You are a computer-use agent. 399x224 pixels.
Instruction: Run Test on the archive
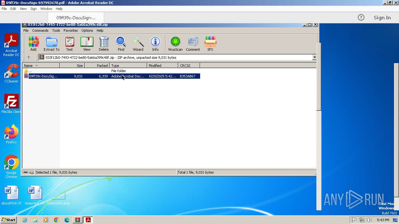pyautogui.click(x=70, y=44)
